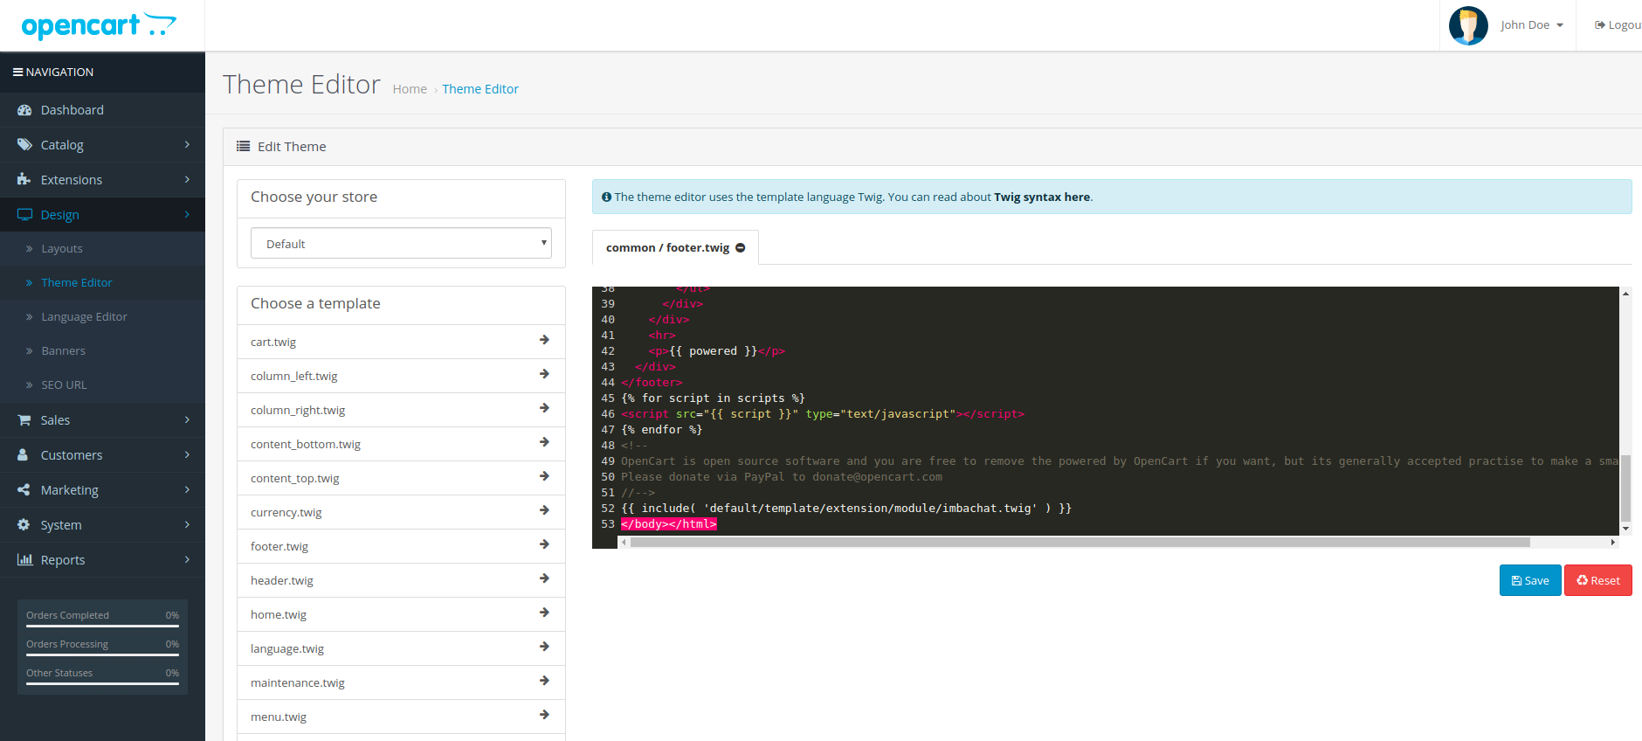Expand the Extensions menu chevron
This screenshot has height=741, width=1642.
click(x=187, y=180)
